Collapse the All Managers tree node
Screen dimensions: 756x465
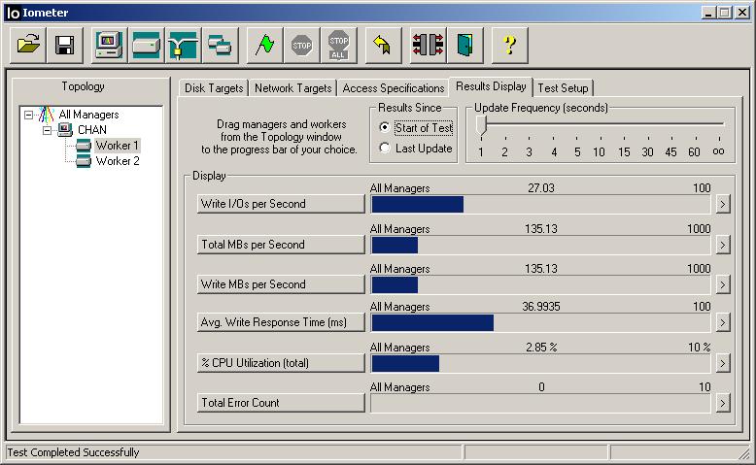29,115
